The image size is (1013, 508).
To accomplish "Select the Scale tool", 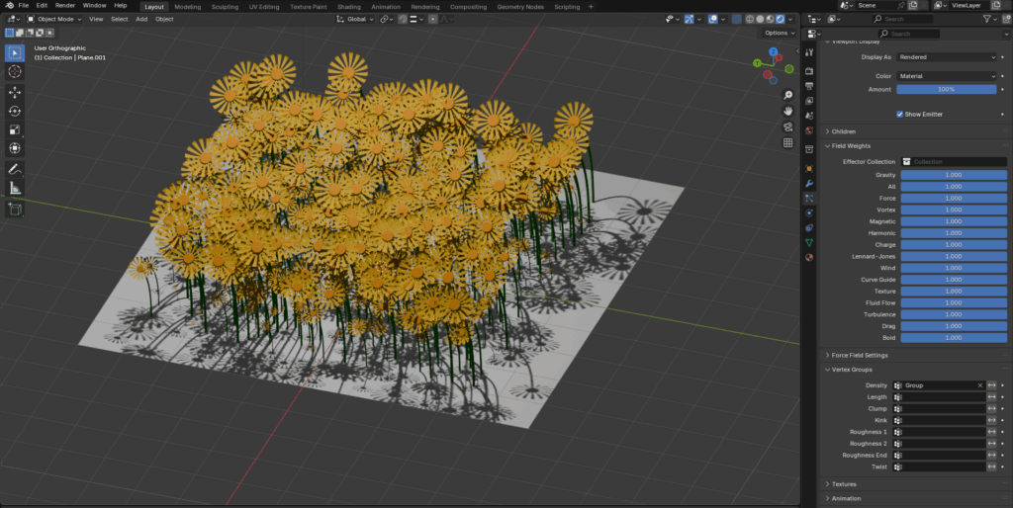I will (14, 129).
